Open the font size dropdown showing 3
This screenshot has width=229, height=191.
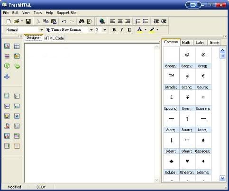point(105,30)
